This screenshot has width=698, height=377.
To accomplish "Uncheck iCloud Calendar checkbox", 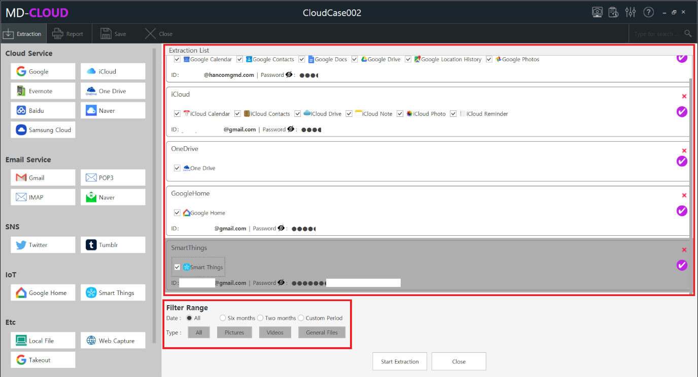I will tap(177, 114).
